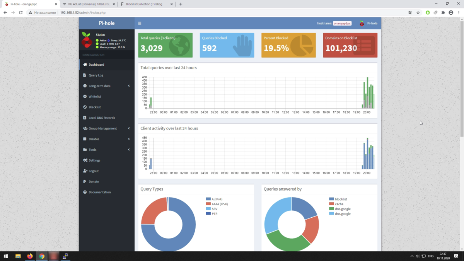Click the Disable stop icon
The image size is (464, 261).
coord(85,139)
